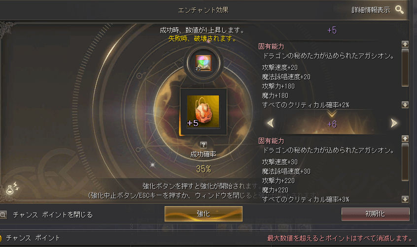
Task: Click the 詳細情報表示 label
Action: 371,10
